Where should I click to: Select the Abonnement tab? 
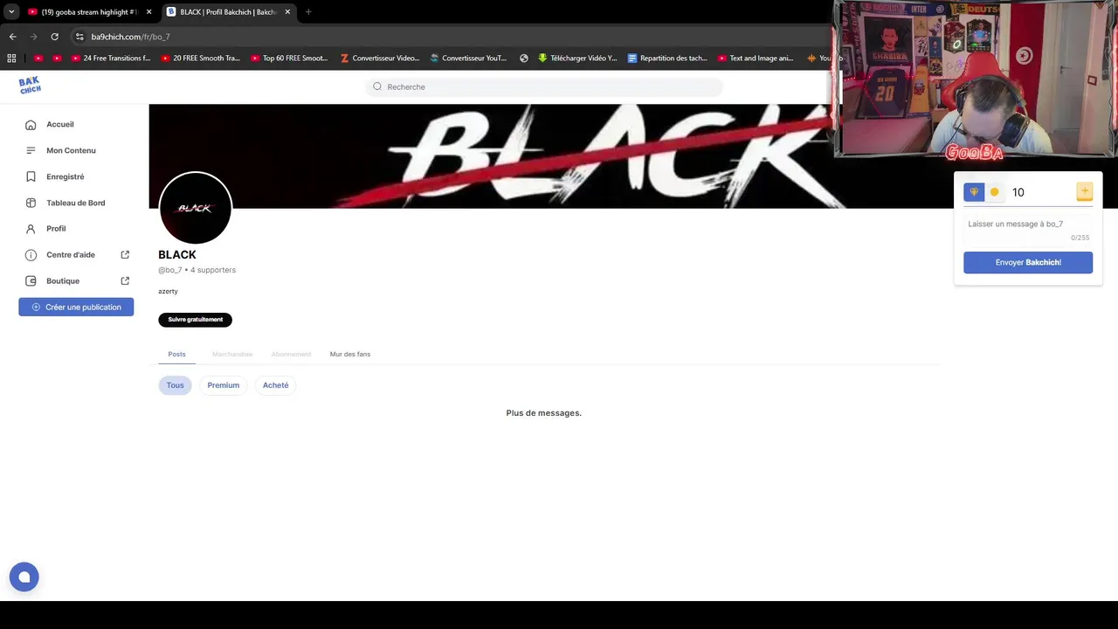tap(291, 354)
